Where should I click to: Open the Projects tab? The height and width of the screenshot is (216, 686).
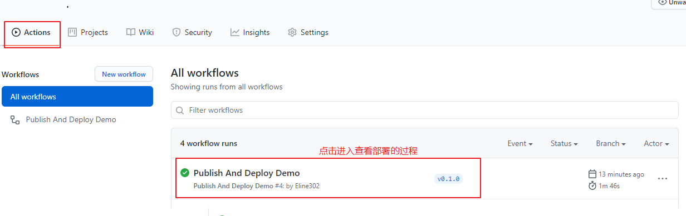point(88,33)
